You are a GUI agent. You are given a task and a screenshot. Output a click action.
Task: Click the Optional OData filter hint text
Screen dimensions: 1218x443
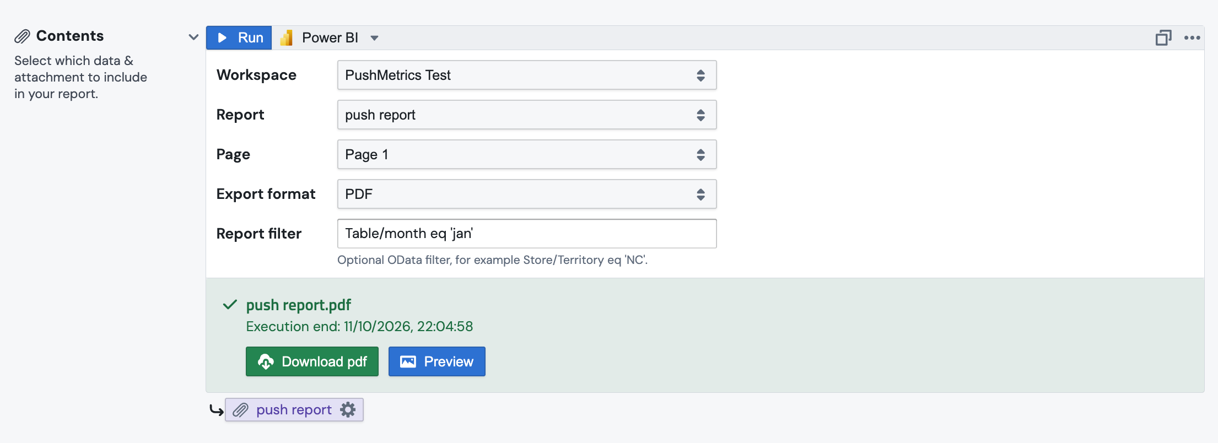click(492, 260)
